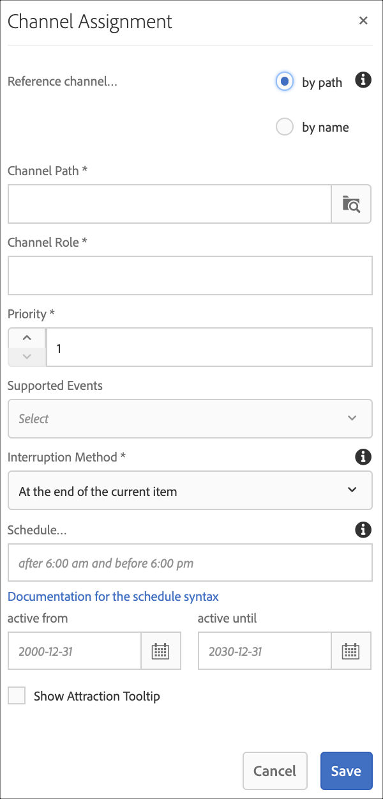
Task: Open the Interruption Method dropdown
Action: 190,491
